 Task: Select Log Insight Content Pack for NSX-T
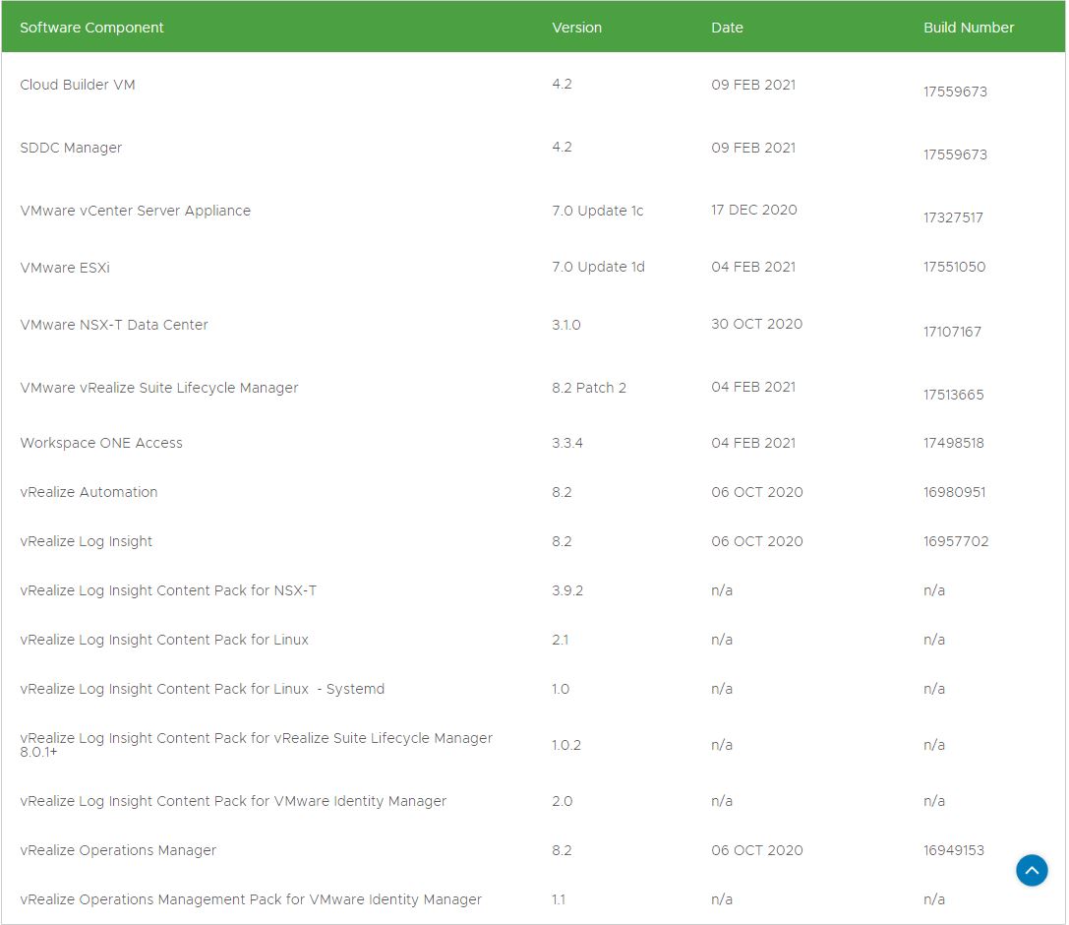pos(168,590)
